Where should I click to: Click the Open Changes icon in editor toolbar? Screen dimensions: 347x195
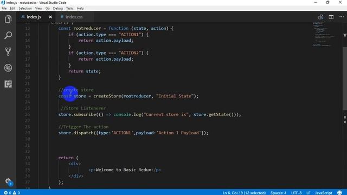tap(320, 17)
